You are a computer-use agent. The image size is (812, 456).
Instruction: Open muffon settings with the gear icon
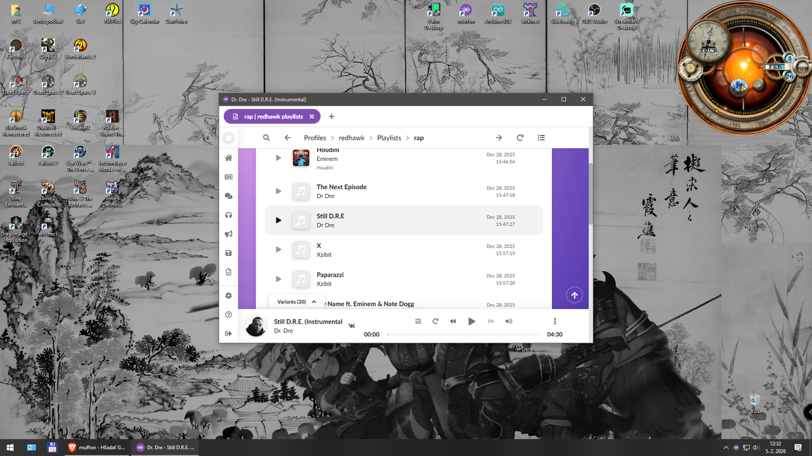(228, 295)
